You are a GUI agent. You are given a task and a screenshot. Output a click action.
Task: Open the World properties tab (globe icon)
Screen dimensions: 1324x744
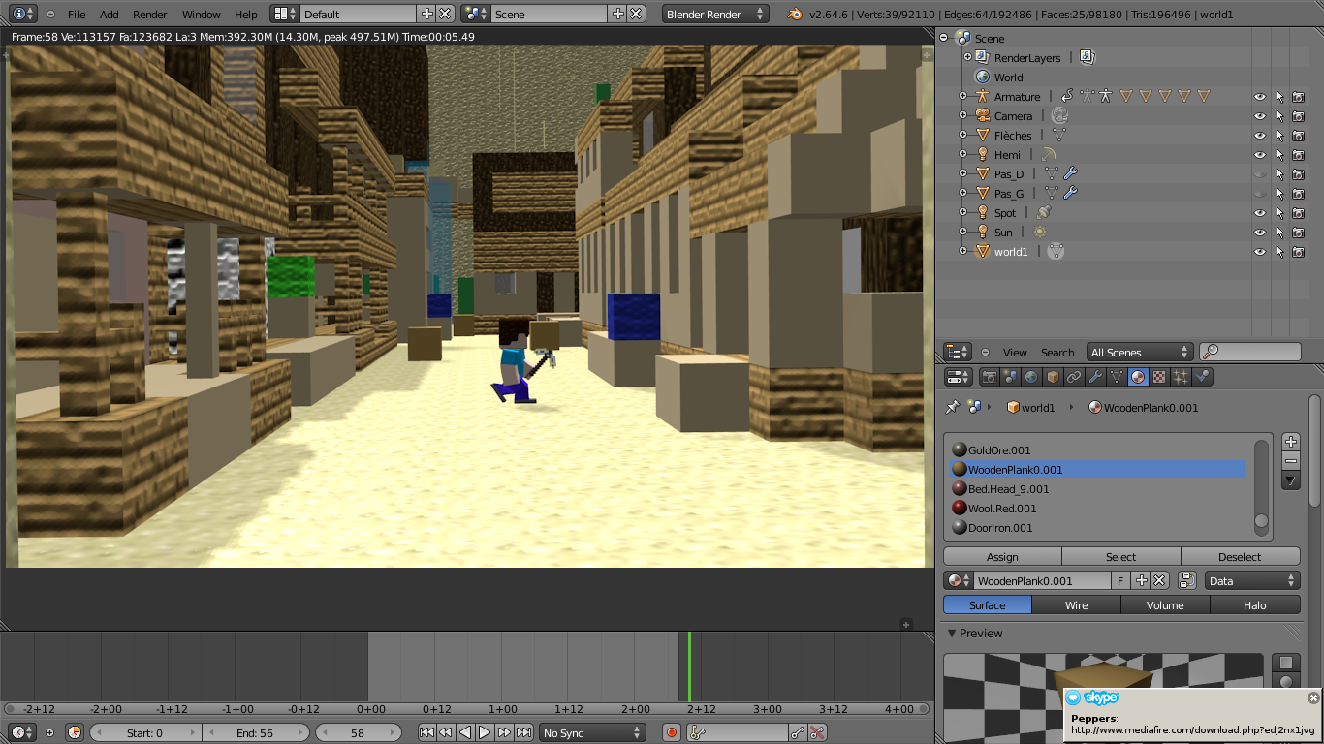pos(1032,377)
